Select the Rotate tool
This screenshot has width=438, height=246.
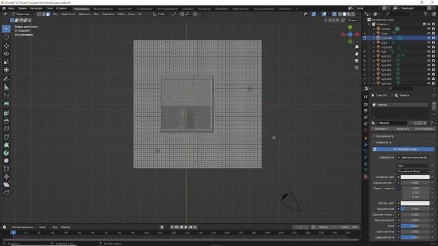[x=6, y=54]
